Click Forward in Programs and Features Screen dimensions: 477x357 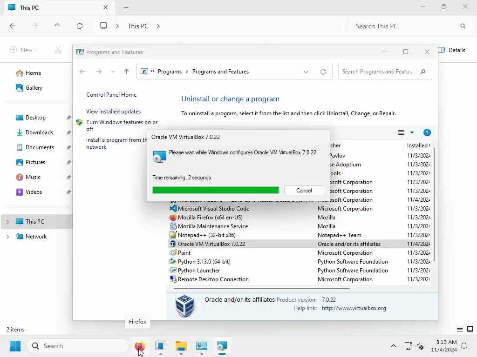click(x=99, y=72)
